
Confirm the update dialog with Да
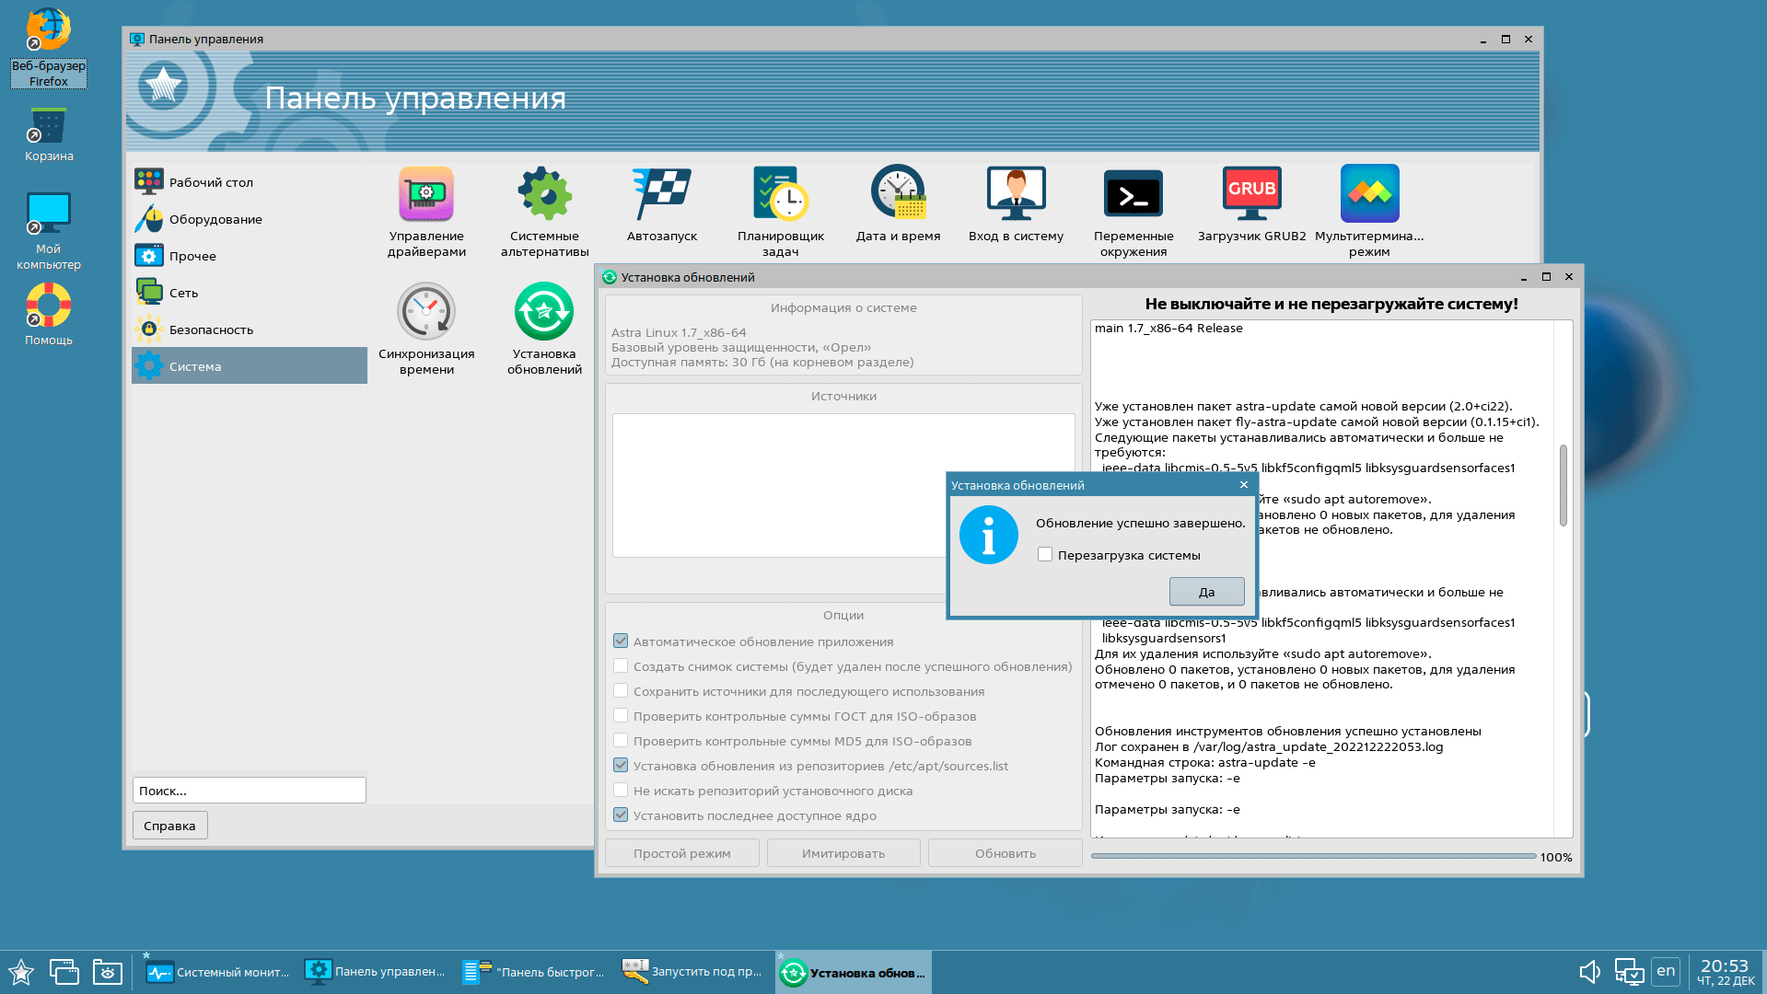pos(1206,592)
